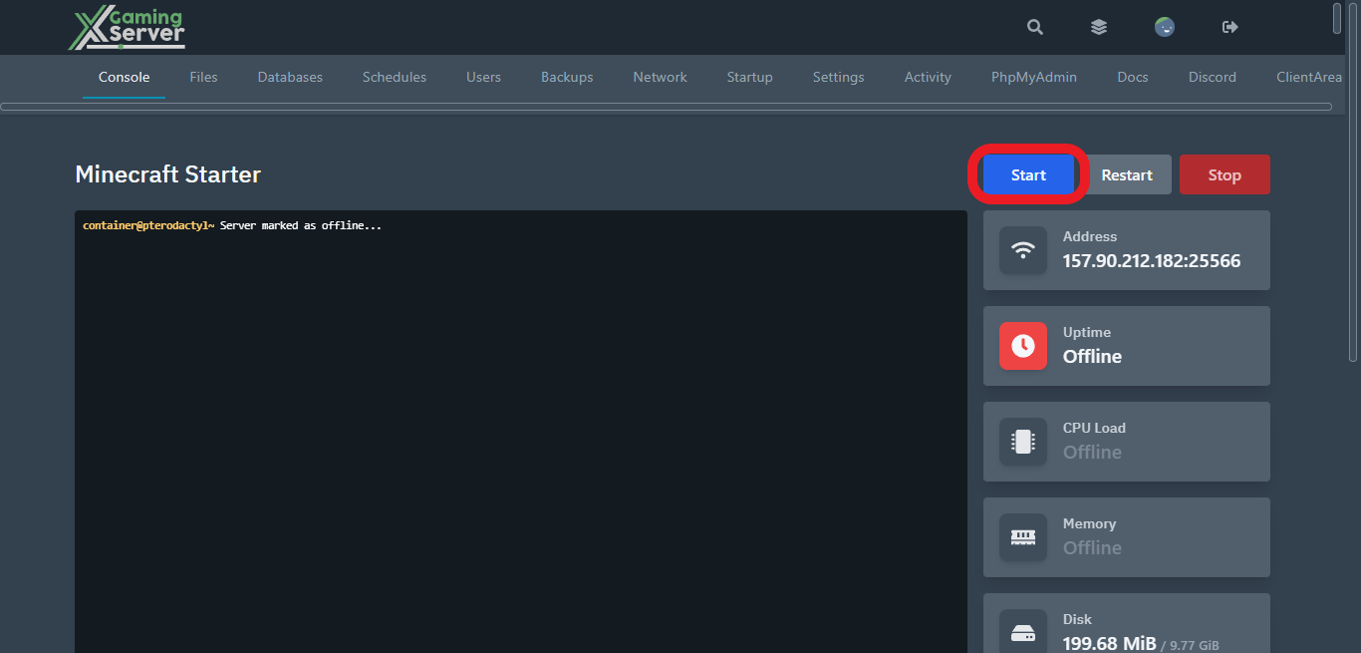Copy the server address 157.90.212.182:25566
1361x653 pixels.
(x=1151, y=261)
